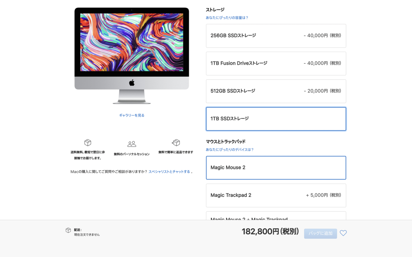412x257 pixels.
Task: Click the 無料で簡単に返品できます text
Action: click(x=176, y=152)
